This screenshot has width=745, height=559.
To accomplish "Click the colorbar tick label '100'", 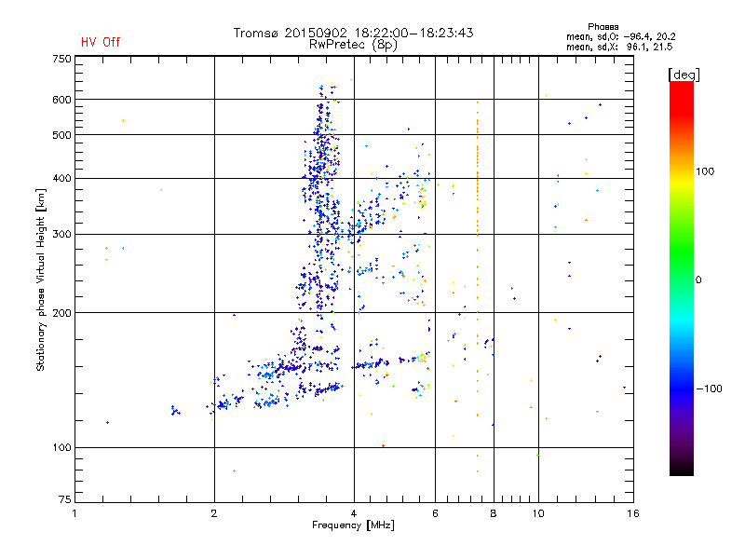I will click(x=705, y=171).
